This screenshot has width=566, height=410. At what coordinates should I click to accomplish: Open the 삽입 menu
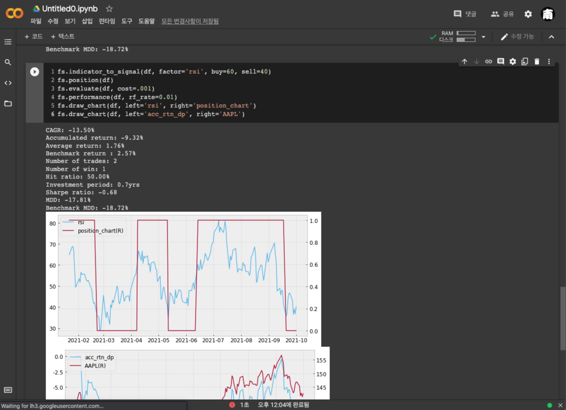87,21
